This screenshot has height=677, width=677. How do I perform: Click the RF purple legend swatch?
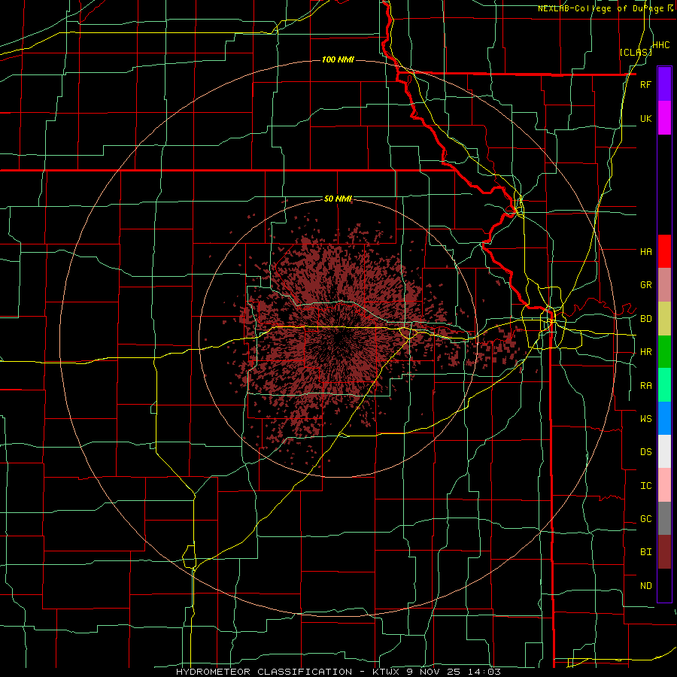(x=664, y=84)
